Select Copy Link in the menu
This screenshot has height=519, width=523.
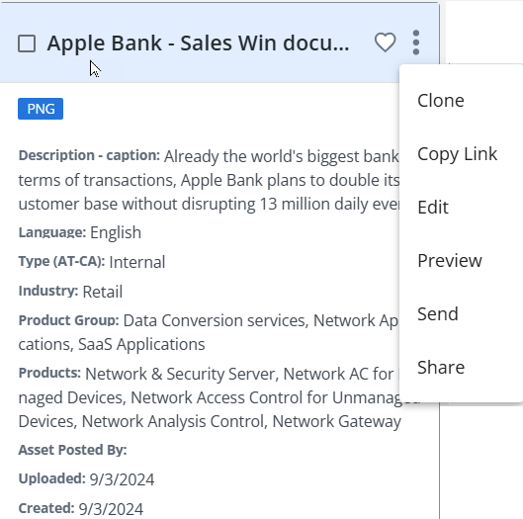tap(458, 154)
